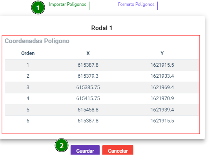This screenshot has width=211, height=155.
Task: Select the Y column header
Action: pos(162,53)
